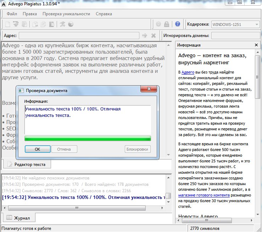Click the Copy toolbar icon

pyautogui.click(x=43, y=24)
